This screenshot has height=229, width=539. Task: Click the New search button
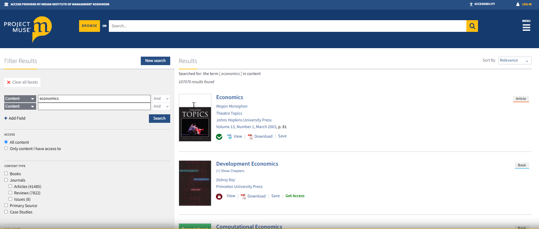(155, 61)
